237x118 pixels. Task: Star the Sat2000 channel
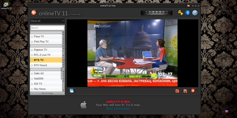coord(32,79)
